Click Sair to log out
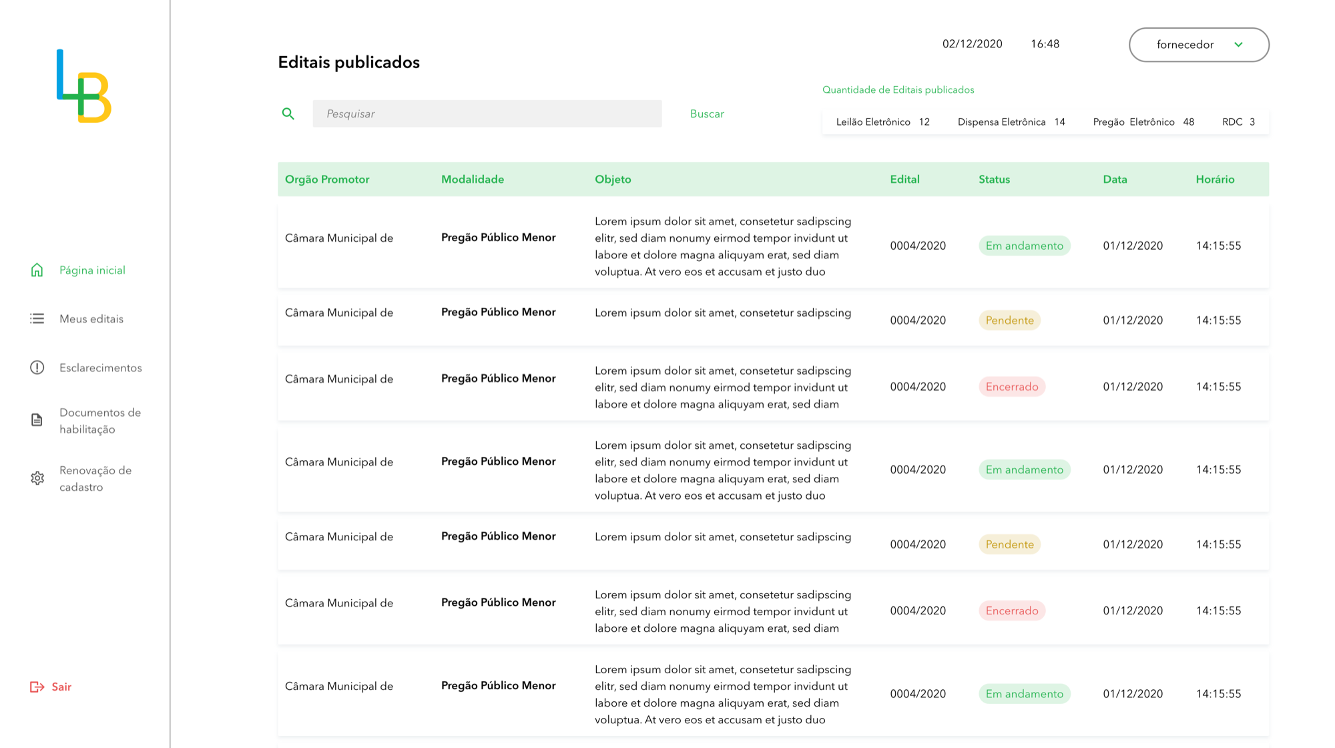This screenshot has height=748, width=1335. coord(61,687)
